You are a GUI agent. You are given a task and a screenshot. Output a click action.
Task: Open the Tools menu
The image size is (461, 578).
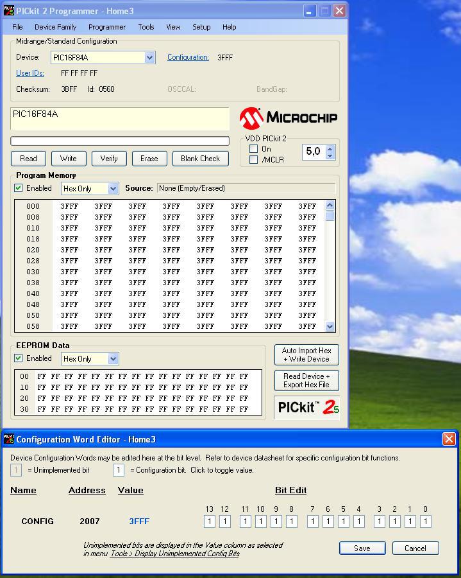point(146,27)
